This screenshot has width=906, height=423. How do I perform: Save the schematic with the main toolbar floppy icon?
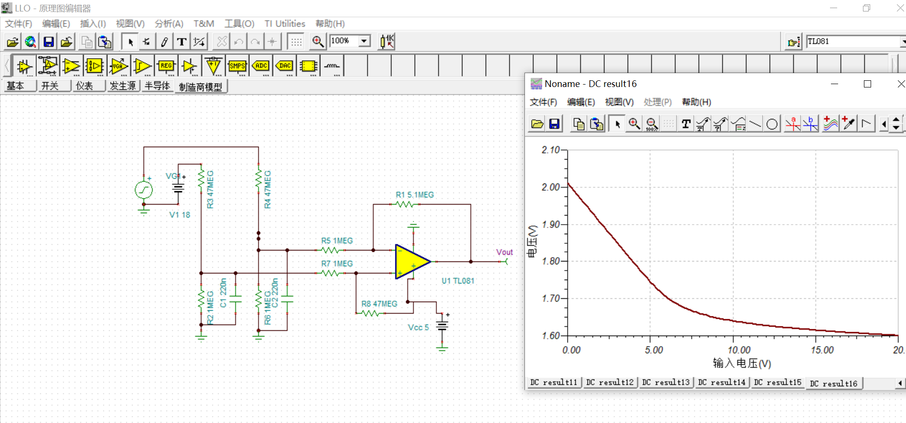point(48,42)
